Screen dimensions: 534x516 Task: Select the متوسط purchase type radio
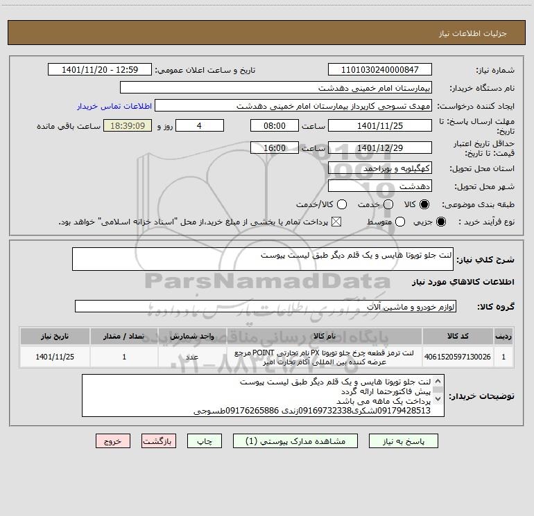(x=400, y=222)
